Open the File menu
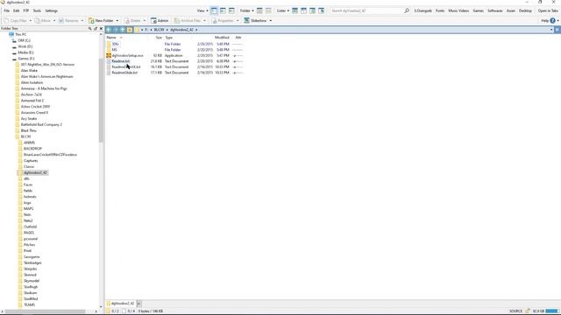Image resolution: width=561 pixels, height=315 pixels. pyautogui.click(x=6, y=10)
